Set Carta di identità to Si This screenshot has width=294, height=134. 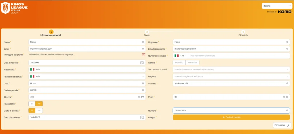click(32, 110)
